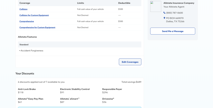Screen dimensions: 213x108
Task: Open the Comprehensive coverage link
Action: [x=27, y=21]
